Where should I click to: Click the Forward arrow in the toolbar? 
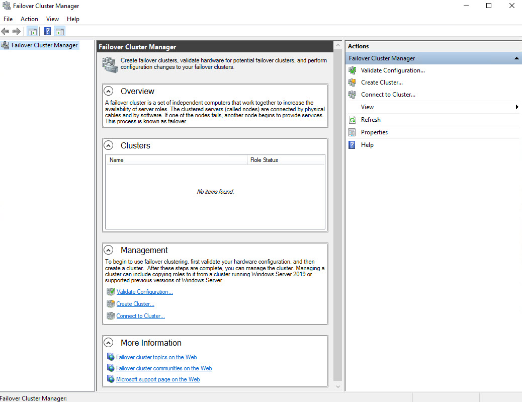[x=17, y=31]
